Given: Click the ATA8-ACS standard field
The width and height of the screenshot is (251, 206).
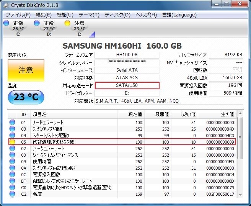Looking at the screenshot, I should [x=127, y=78].
